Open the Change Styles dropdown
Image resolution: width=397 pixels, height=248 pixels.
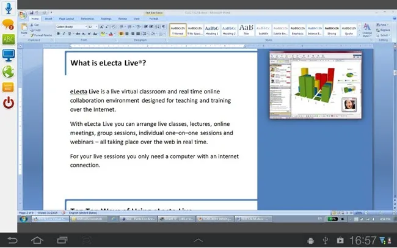pos(366,30)
